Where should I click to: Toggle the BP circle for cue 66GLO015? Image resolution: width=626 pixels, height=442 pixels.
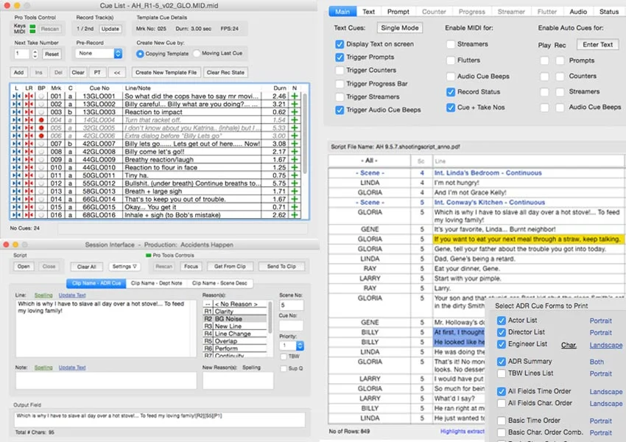(x=41, y=207)
